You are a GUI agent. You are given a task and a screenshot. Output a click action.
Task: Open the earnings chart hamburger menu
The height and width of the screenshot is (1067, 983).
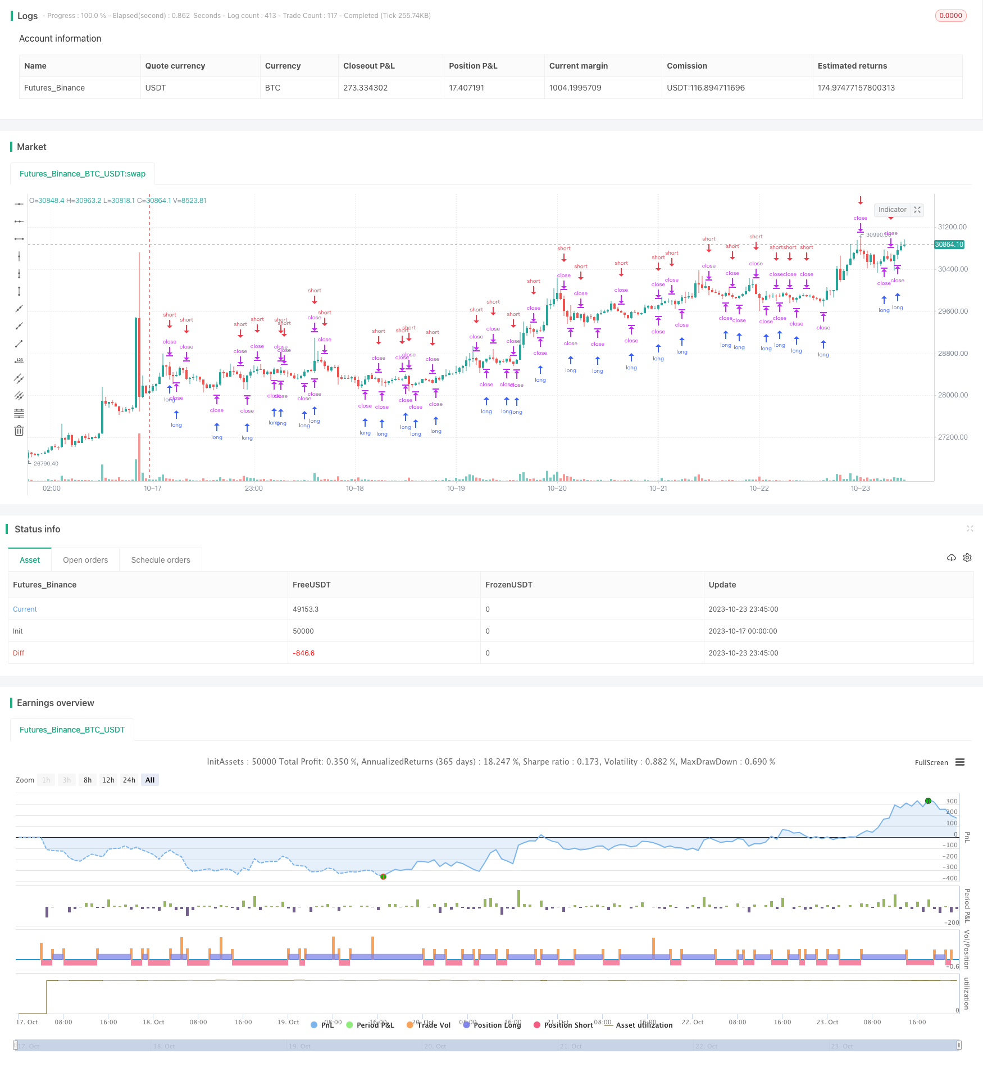(x=960, y=762)
